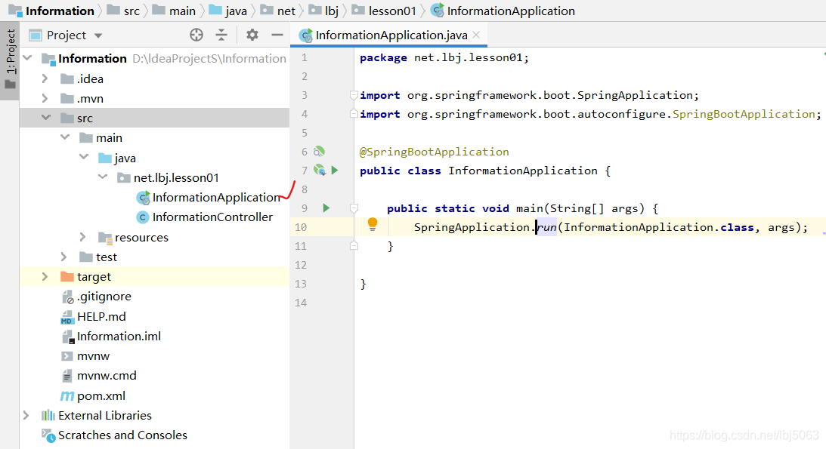Click the Information breadcrumb in navigation bar
This screenshot has width=826, height=449.
click(51, 11)
